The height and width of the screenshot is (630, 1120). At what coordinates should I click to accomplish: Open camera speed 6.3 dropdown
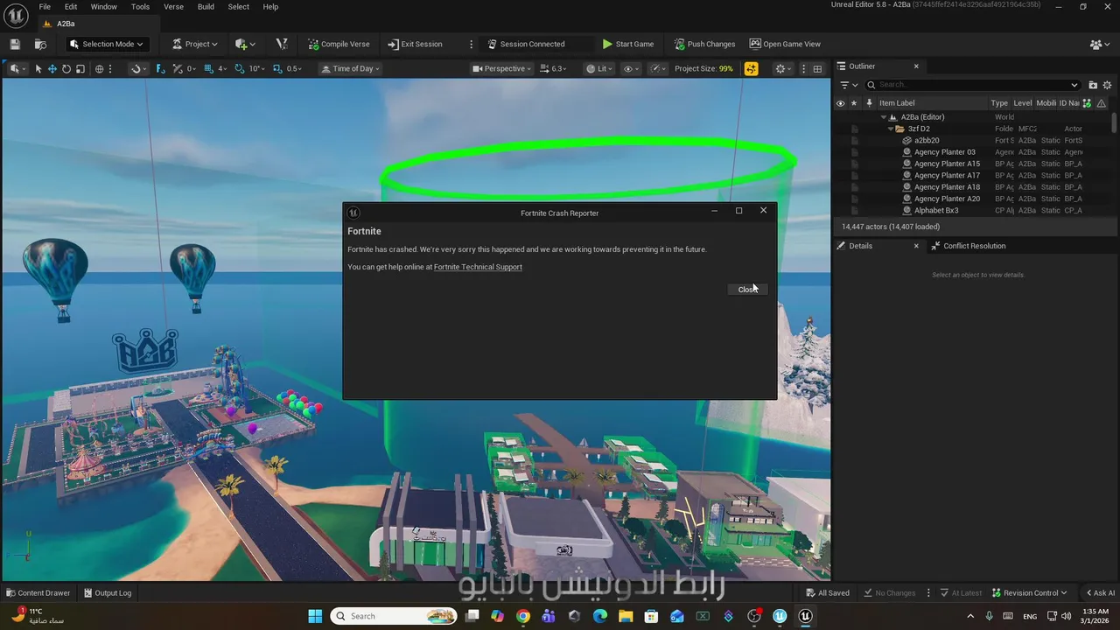click(554, 68)
